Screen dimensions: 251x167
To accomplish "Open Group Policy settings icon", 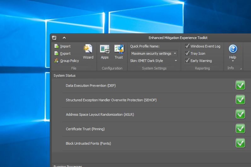I will pyautogui.click(x=56, y=61).
